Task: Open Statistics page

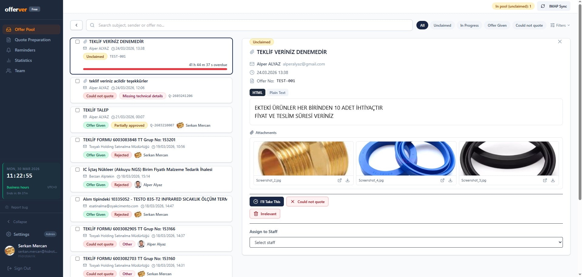Action: coord(31,60)
